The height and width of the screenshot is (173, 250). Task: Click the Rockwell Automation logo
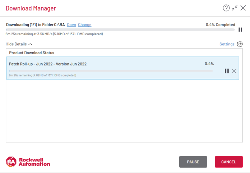(x=28, y=161)
